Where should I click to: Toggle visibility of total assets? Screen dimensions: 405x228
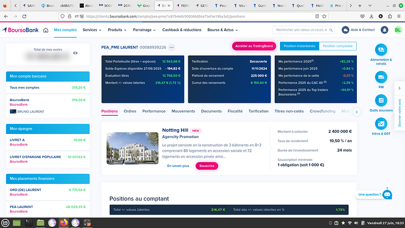(75, 53)
